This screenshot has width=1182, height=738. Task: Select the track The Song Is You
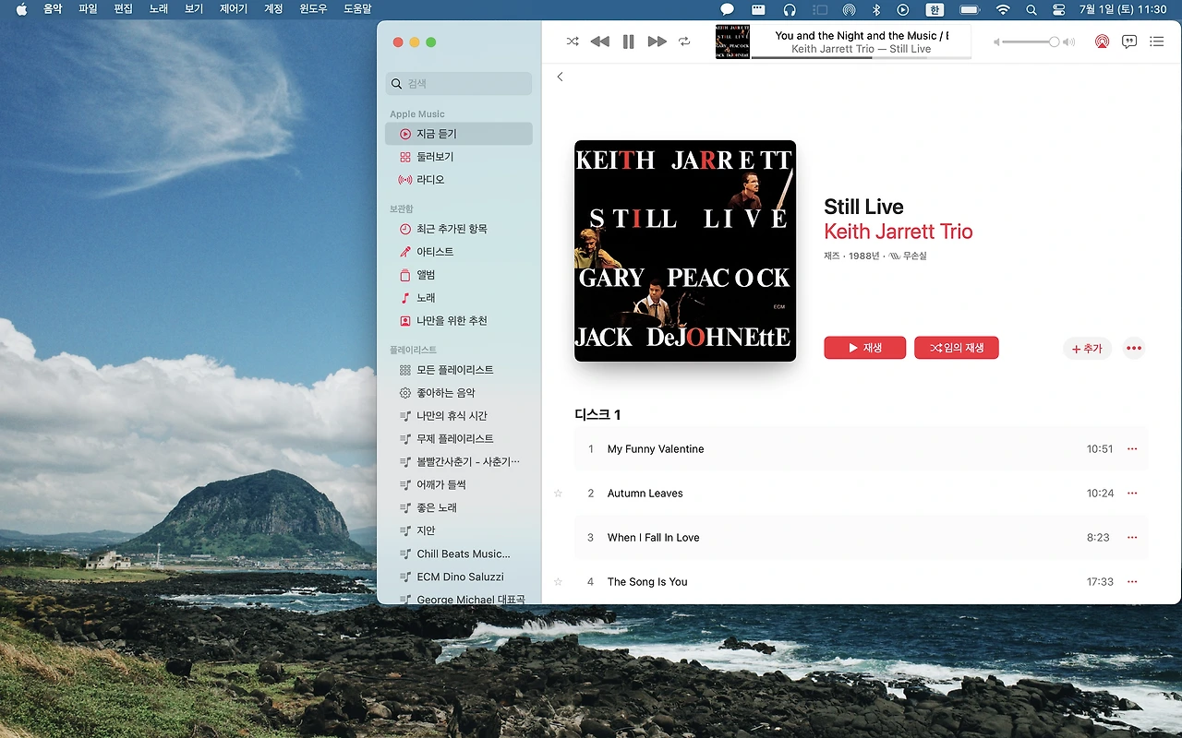coord(861,582)
